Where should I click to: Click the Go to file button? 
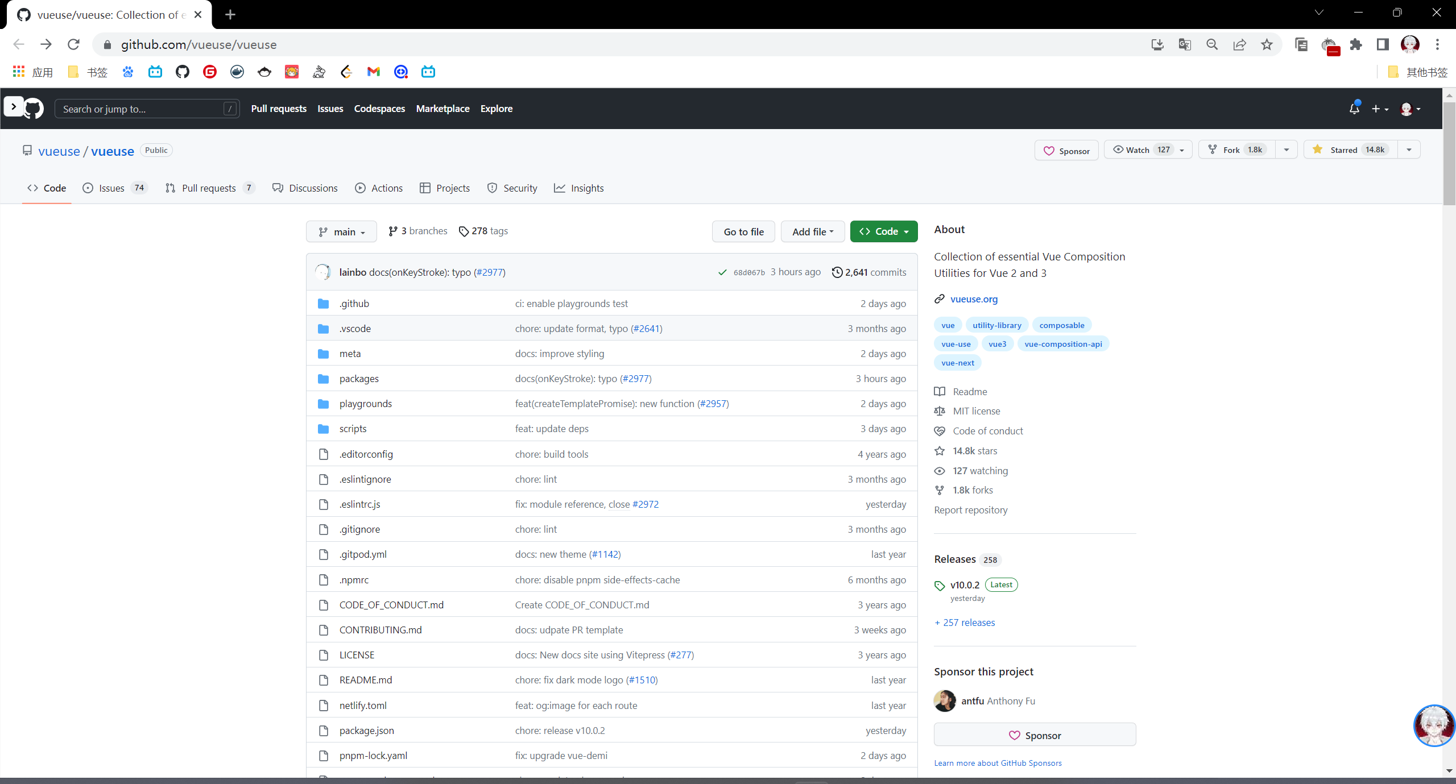[743, 231]
